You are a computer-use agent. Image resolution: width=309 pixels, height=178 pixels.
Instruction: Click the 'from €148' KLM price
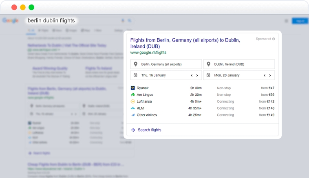pos(267,108)
